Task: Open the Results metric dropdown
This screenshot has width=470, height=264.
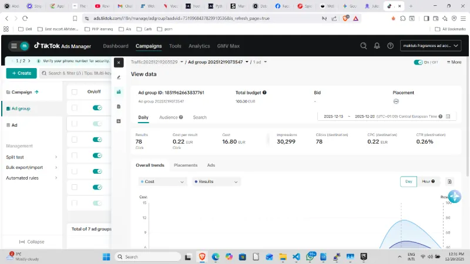Action: [x=216, y=182]
